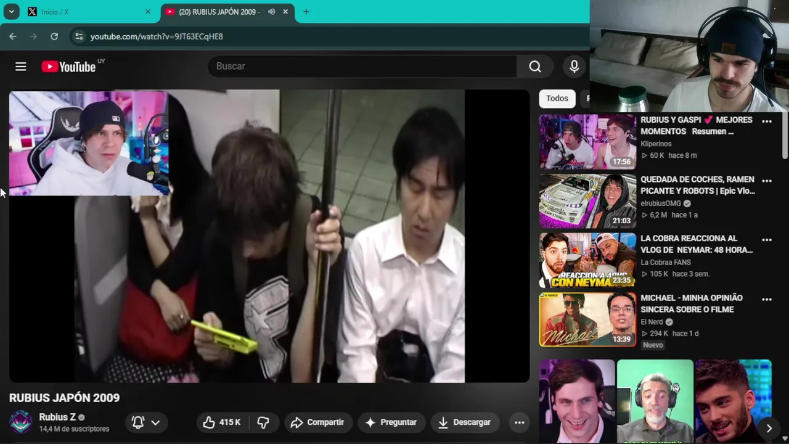Toggle the notification bell for Rubius Z
789x444 pixels.
pyautogui.click(x=138, y=422)
